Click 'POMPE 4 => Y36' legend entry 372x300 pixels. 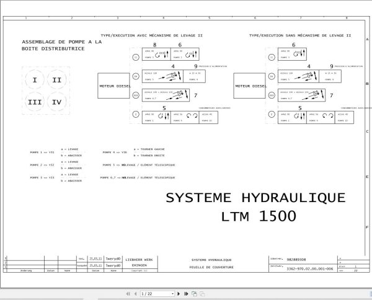pyautogui.click(x=115, y=152)
